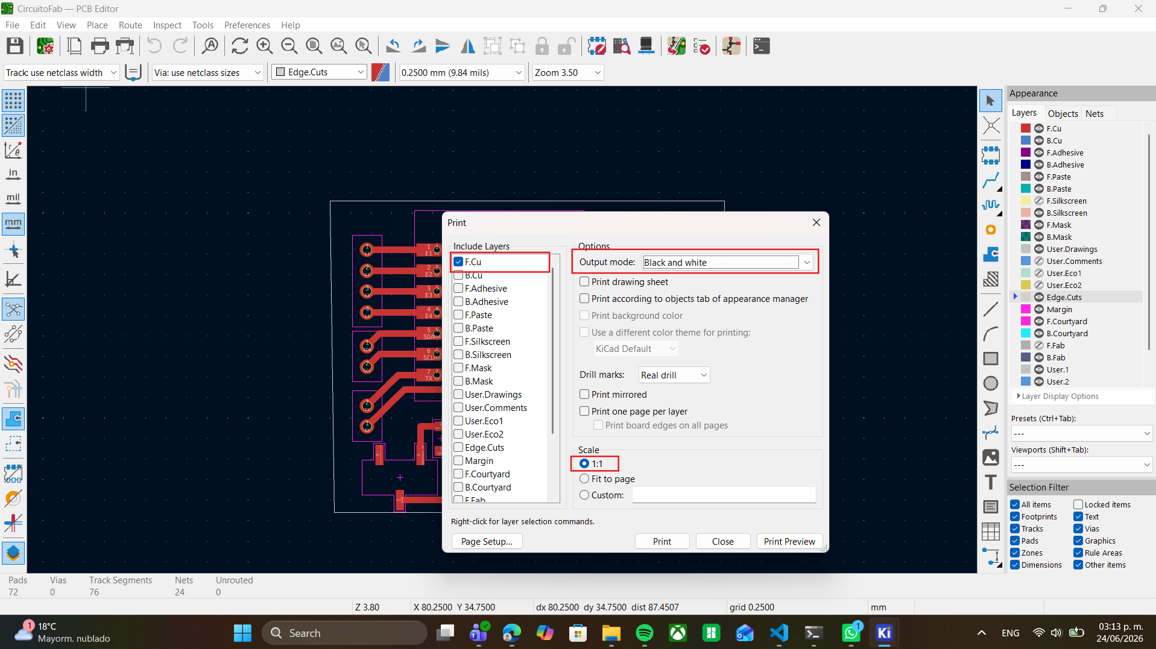The image size is (1156, 649).
Task: Select the Add image tool
Action: click(x=990, y=457)
